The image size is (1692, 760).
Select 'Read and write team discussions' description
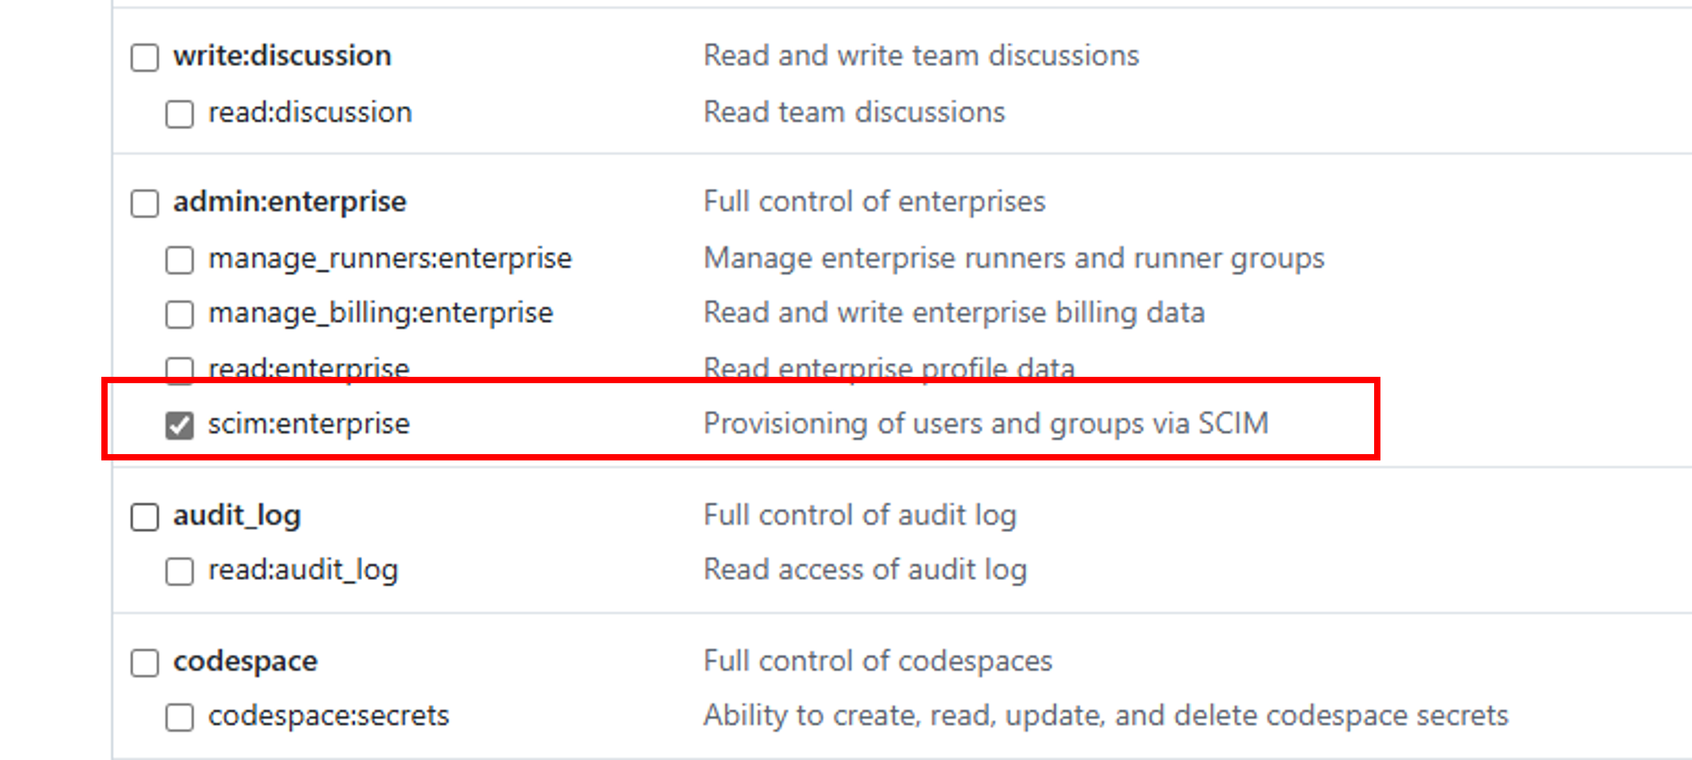coord(921,55)
